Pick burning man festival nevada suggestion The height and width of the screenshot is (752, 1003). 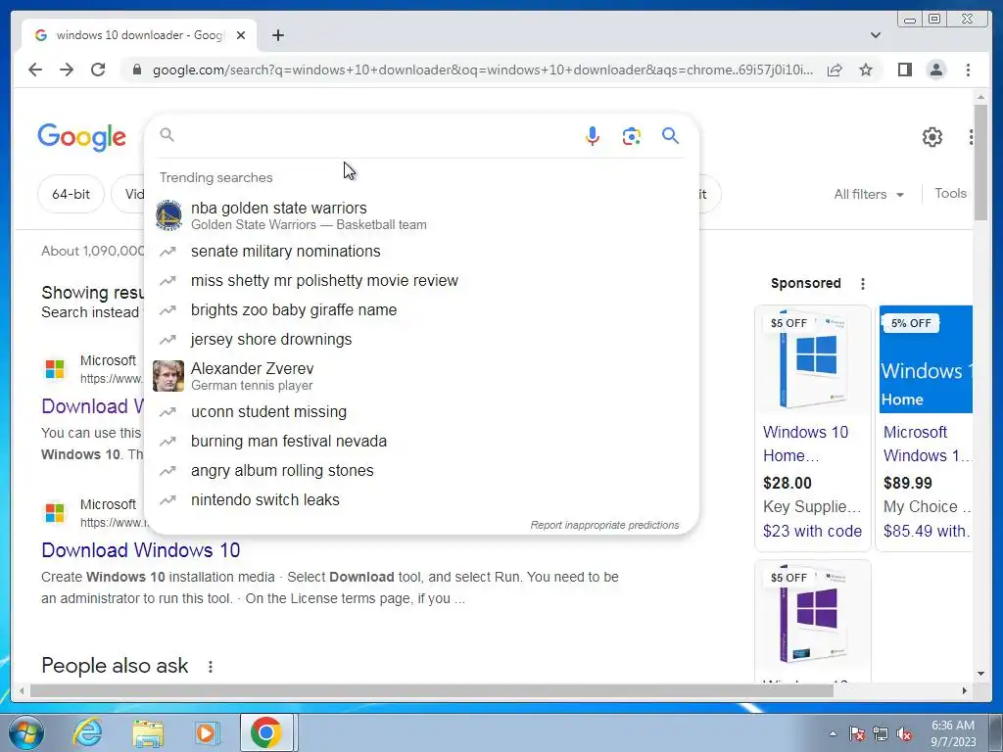[422, 442]
